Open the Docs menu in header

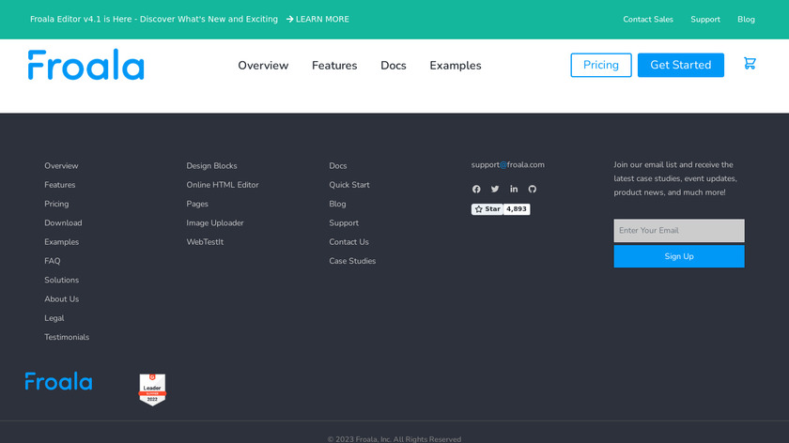click(393, 66)
